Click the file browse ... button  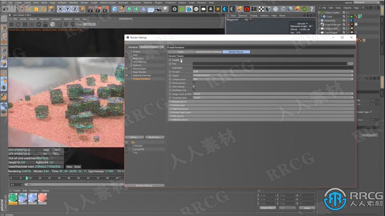[350, 64]
